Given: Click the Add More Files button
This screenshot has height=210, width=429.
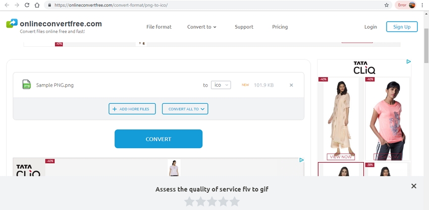Looking at the screenshot, I should [x=132, y=109].
